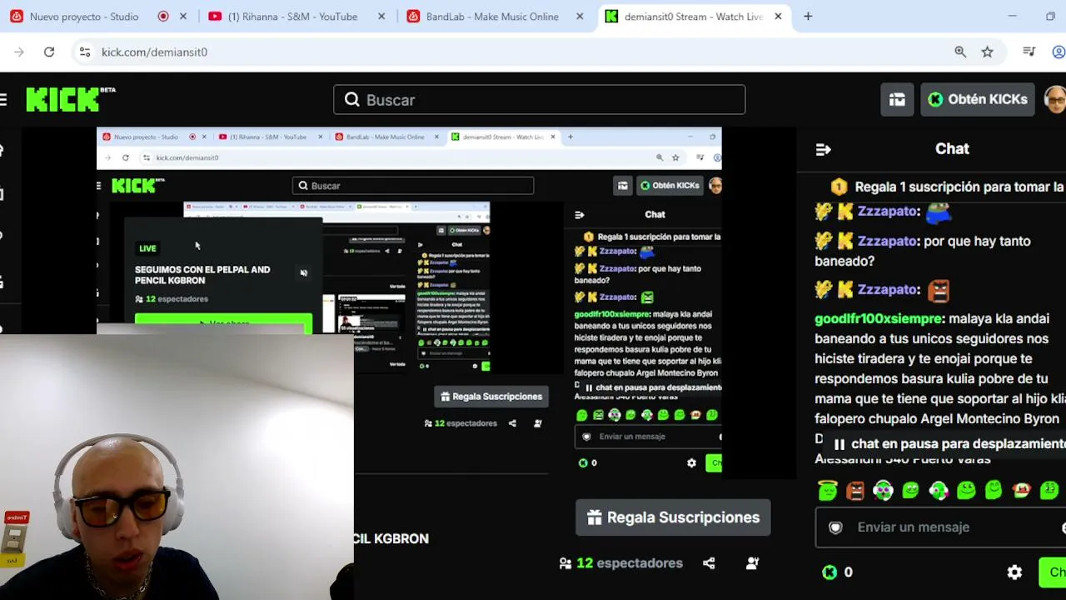Click the browser forward arrow
Screen dimensions: 1066x600
19,52
